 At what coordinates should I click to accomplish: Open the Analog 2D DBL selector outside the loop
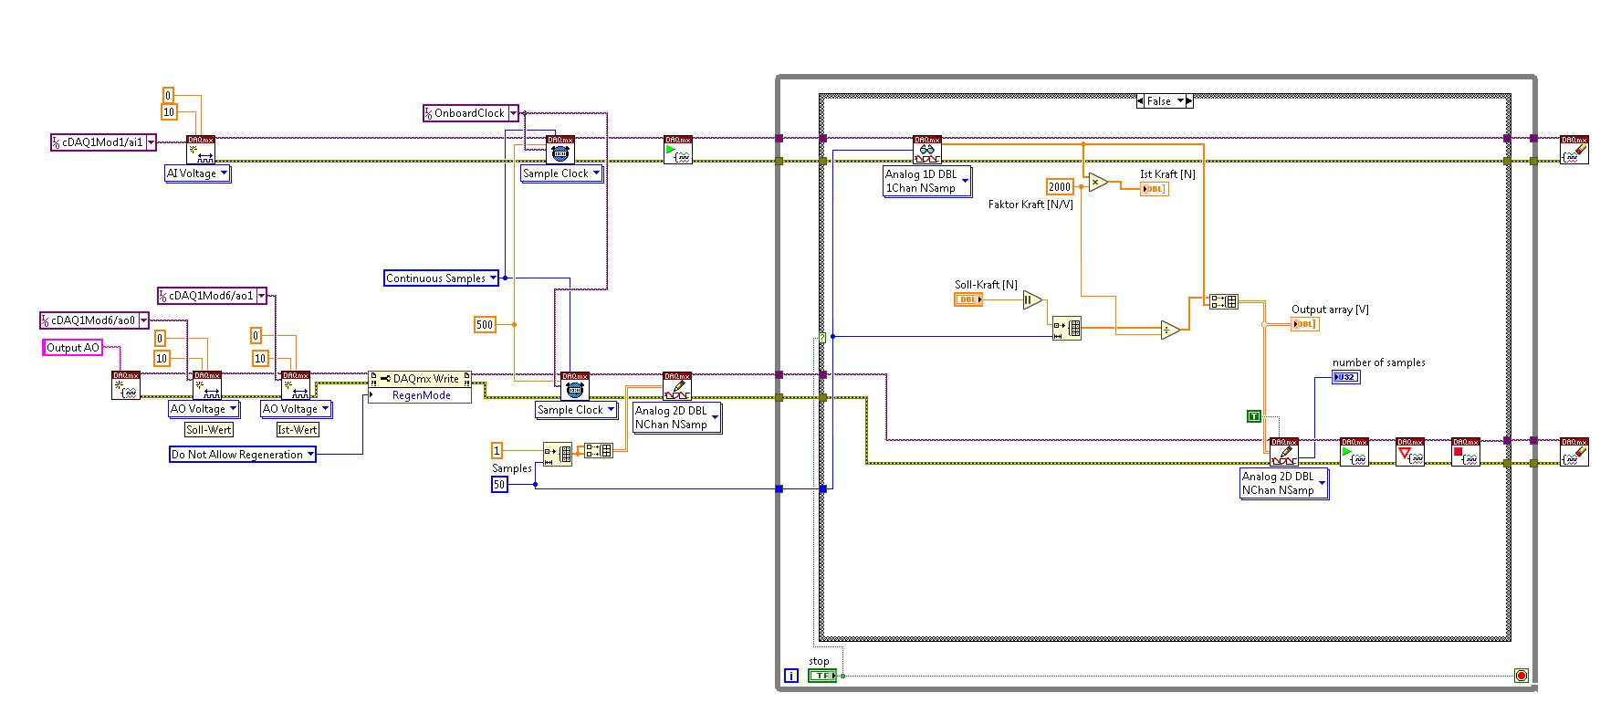click(714, 417)
